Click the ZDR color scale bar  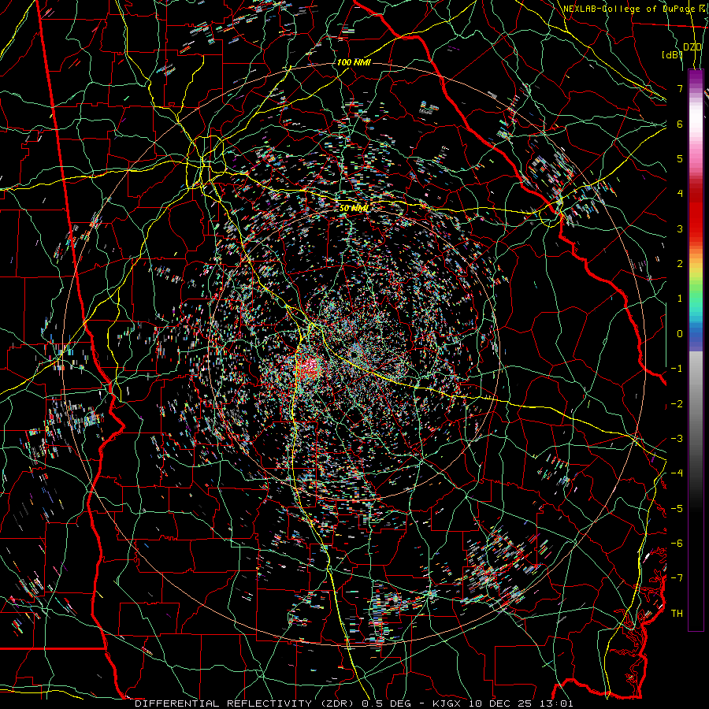(696, 350)
